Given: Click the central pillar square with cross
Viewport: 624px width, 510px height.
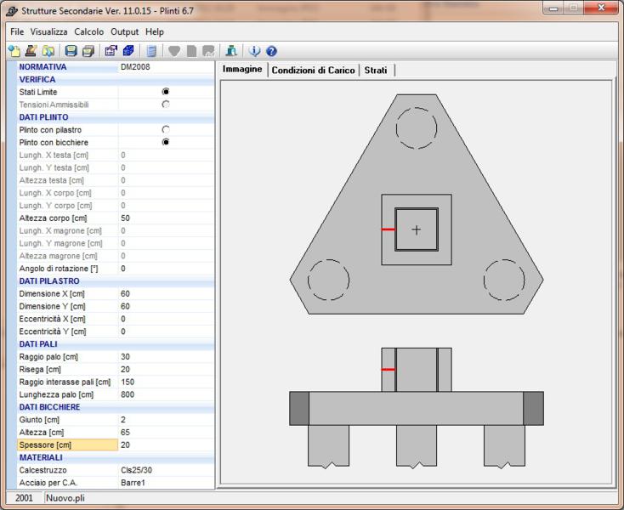Looking at the screenshot, I should tap(417, 229).
